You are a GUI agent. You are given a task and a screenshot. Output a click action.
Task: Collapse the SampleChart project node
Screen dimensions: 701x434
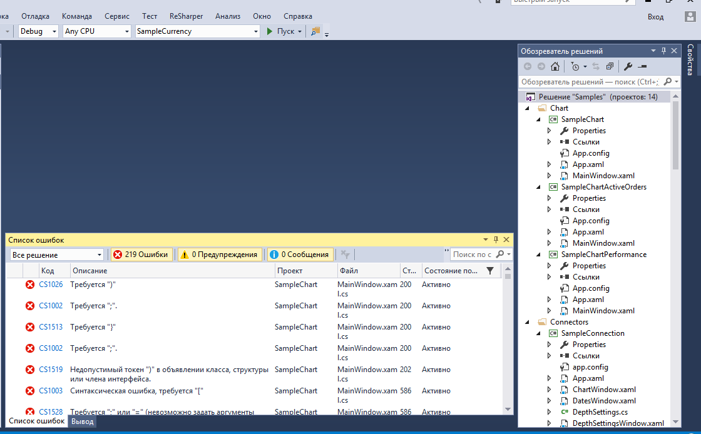point(538,119)
